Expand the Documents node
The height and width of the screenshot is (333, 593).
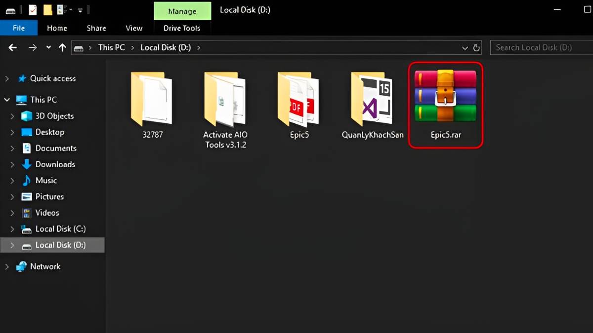[12, 148]
